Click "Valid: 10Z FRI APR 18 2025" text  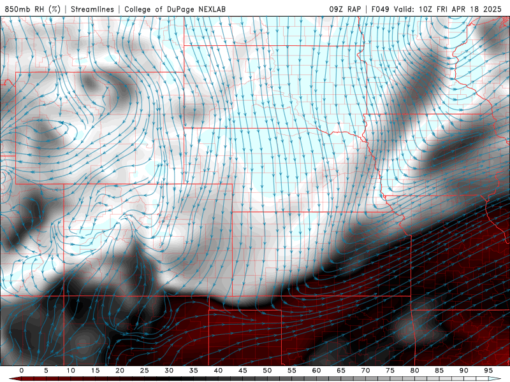pos(448,9)
